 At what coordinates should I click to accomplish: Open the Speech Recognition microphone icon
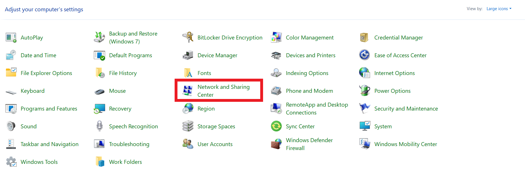tap(99, 126)
